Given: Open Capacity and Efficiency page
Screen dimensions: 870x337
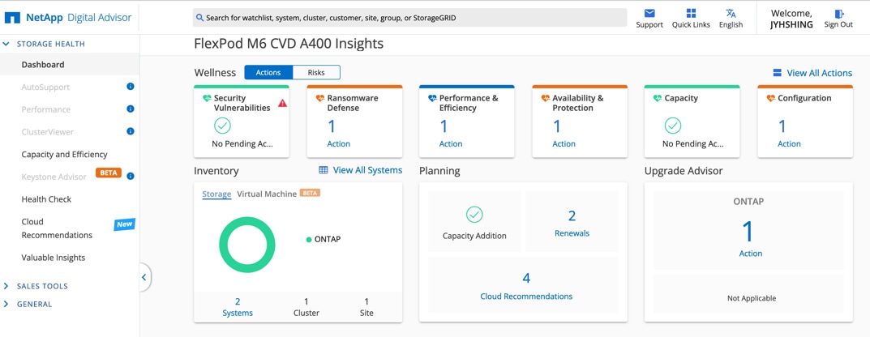Looking at the screenshot, I should [x=64, y=154].
